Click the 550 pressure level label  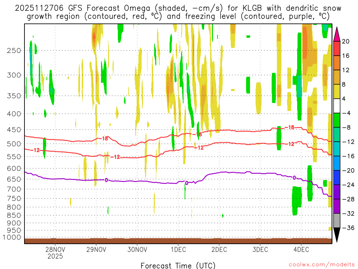point(14,157)
